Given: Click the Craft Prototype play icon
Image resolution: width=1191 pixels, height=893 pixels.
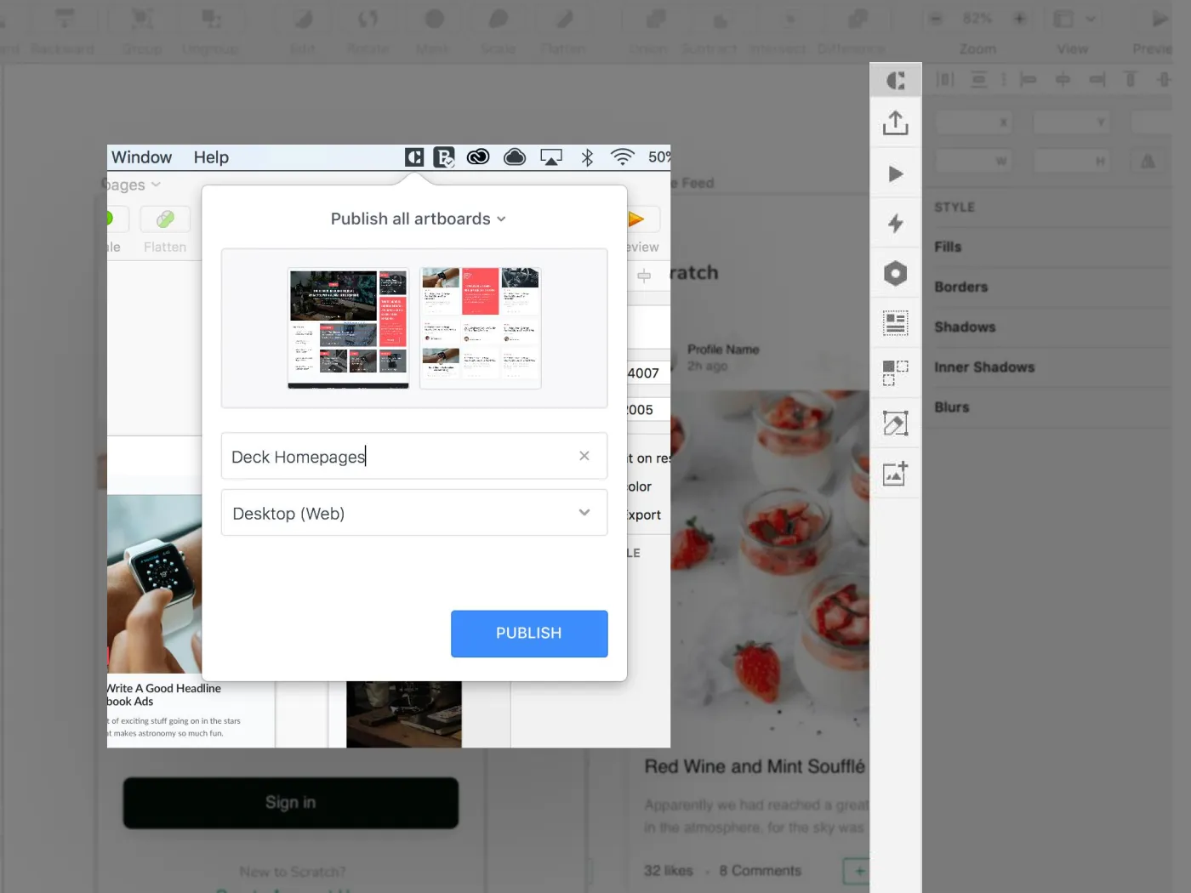Looking at the screenshot, I should pos(895,174).
